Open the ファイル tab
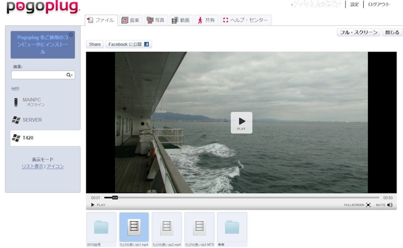The width and height of the screenshot is (403, 248). point(101,20)
